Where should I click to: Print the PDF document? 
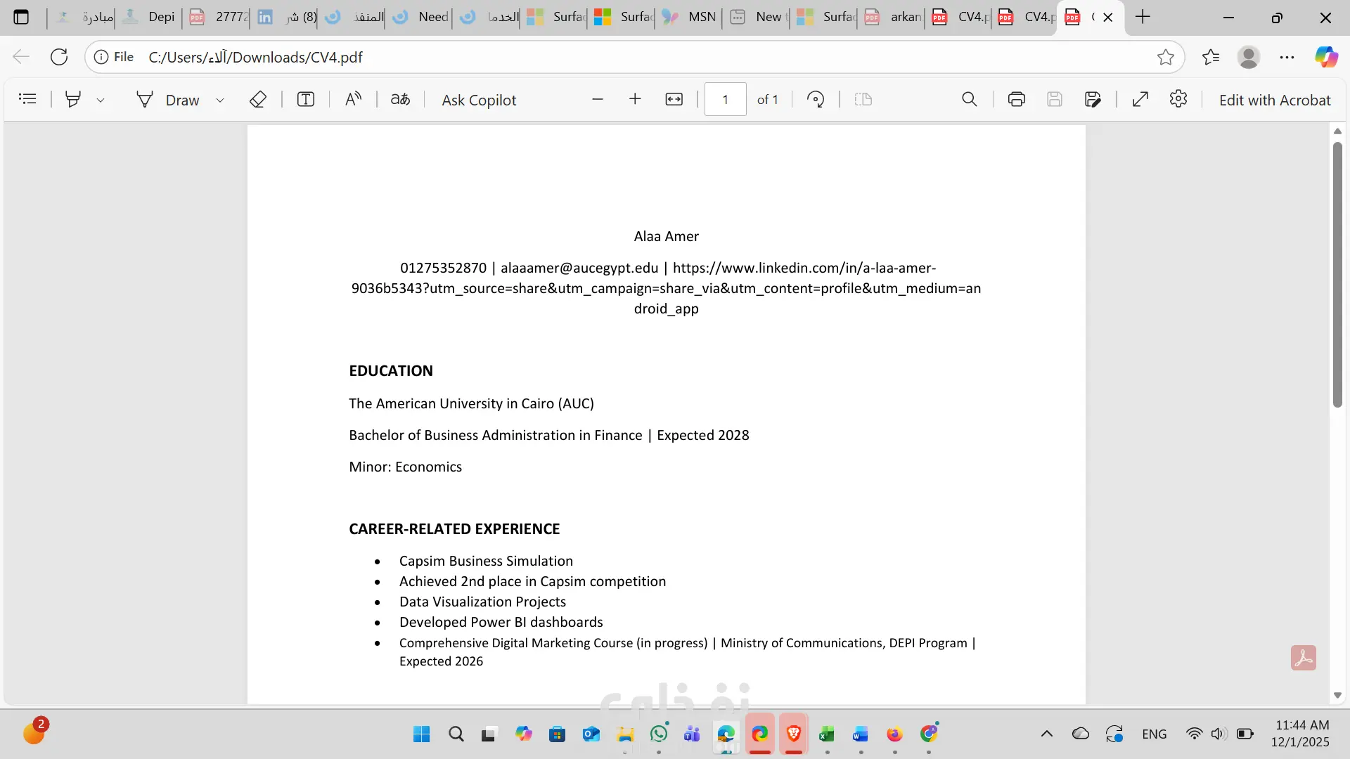[1016, 99]
